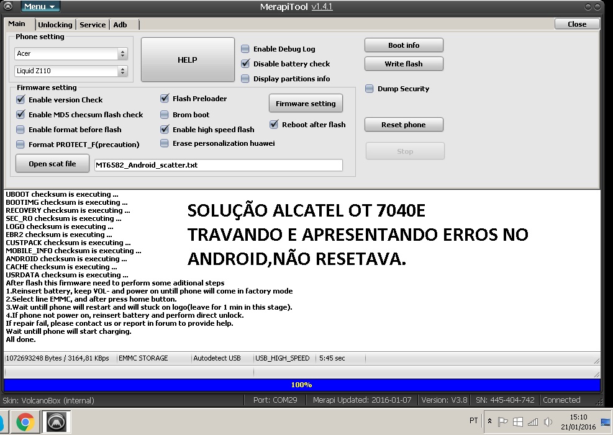Click the Windows-style tray icon

tap(517, 422)
